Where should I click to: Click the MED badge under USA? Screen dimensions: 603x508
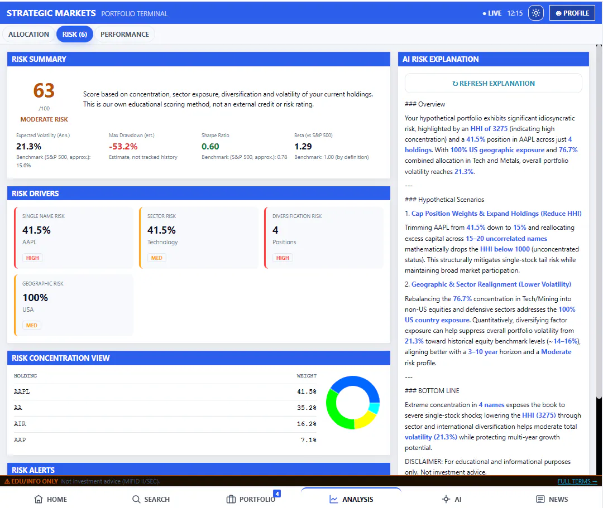tap(31, 325)
